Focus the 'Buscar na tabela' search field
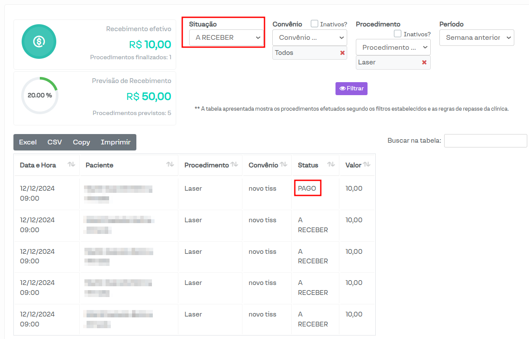Viewport: 529px width, 339px height. coord(485,141)
